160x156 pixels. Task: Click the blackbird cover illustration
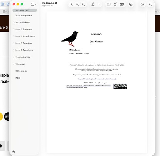point(70,39)
